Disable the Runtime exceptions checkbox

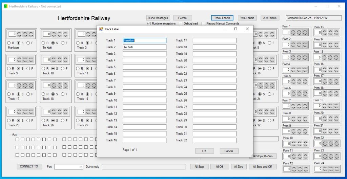pos(149,24)
